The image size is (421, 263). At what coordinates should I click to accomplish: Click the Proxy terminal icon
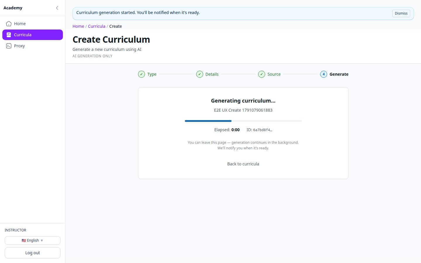(9, 46)
